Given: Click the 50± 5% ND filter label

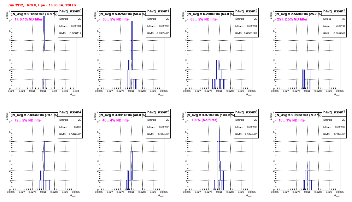Looking at the screenshot, I should [116, 19].
